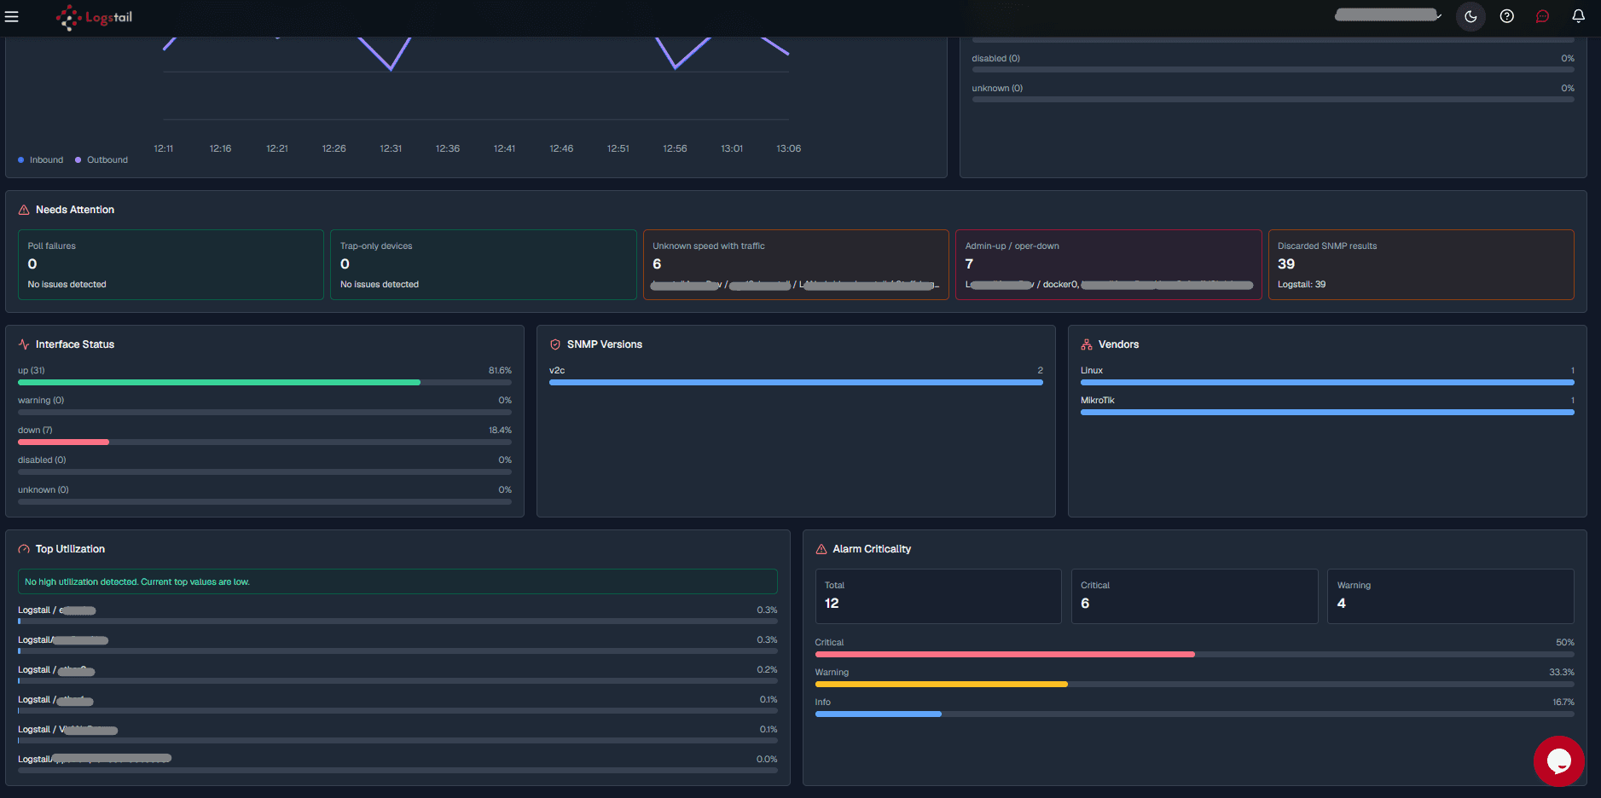Click the 0.0% utilization row

(397, 764)
